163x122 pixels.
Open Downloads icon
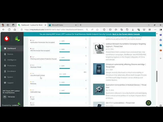(x=133, y=30)
